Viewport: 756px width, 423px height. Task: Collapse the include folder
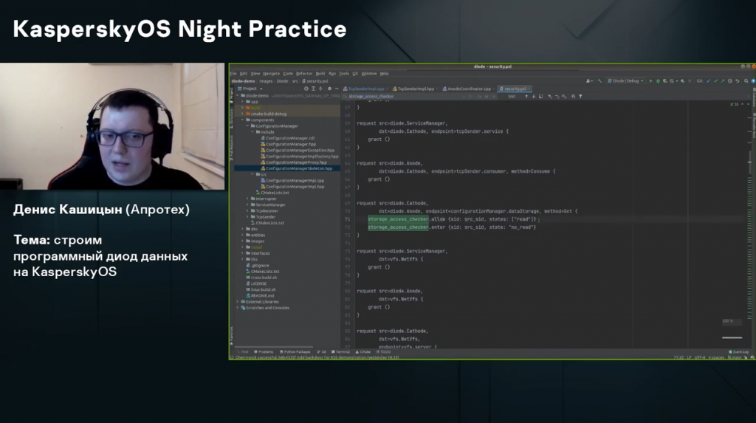click(x=252, y=132)
